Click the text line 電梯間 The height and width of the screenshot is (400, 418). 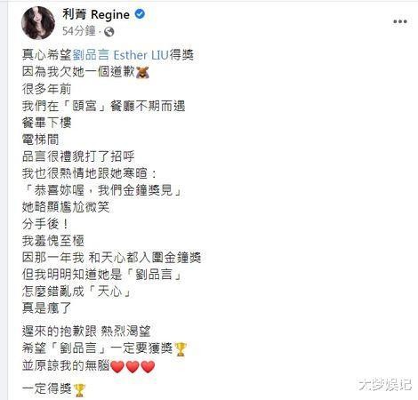click(41, 140)
